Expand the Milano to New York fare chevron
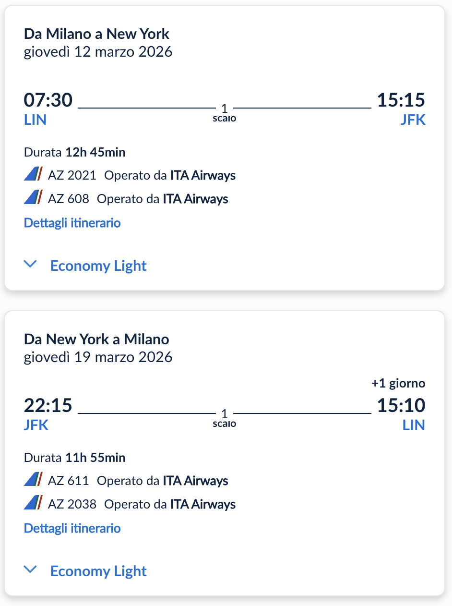This screenshot has height=606, width=452. [30, 265]
